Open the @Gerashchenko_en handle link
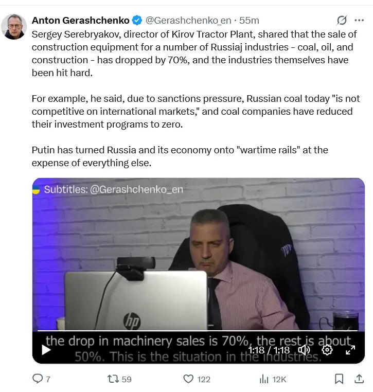The width and height of the screenshot is (373, 392). click(188, 20)
